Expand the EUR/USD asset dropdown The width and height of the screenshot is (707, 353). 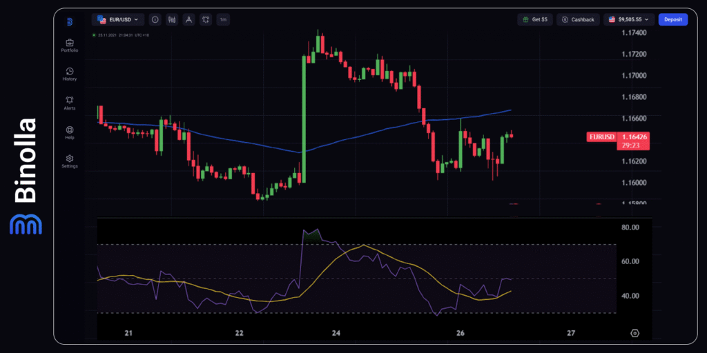pos(118,20)
